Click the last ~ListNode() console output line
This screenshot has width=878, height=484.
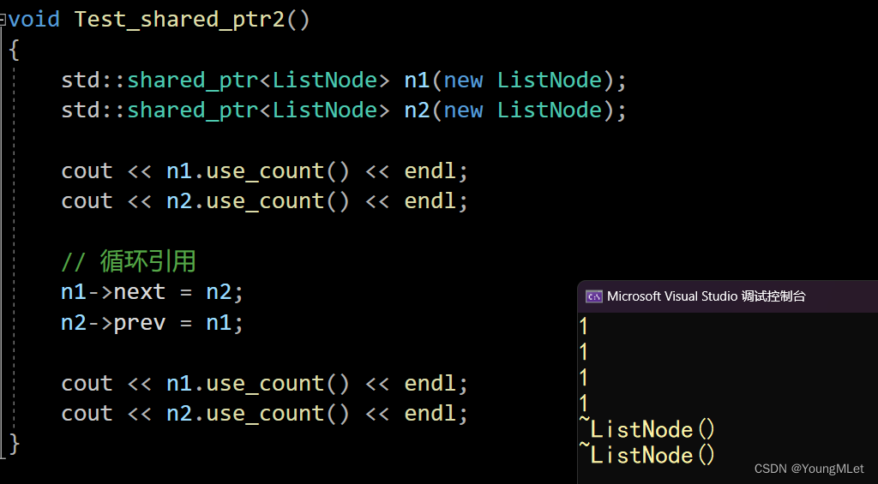[647, 455]
